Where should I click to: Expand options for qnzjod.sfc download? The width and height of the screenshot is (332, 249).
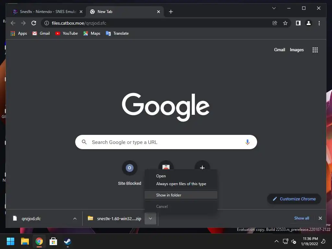click(75, 219)
